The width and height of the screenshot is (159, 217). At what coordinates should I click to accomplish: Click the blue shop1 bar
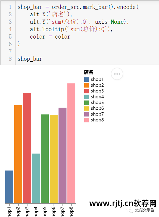(9, 187)
